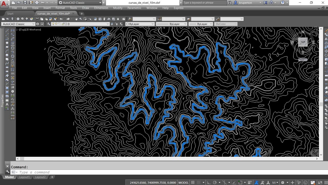Switch to the Start tab
The width and height of the screenshot is (328, 185).
tap(10, 14)
